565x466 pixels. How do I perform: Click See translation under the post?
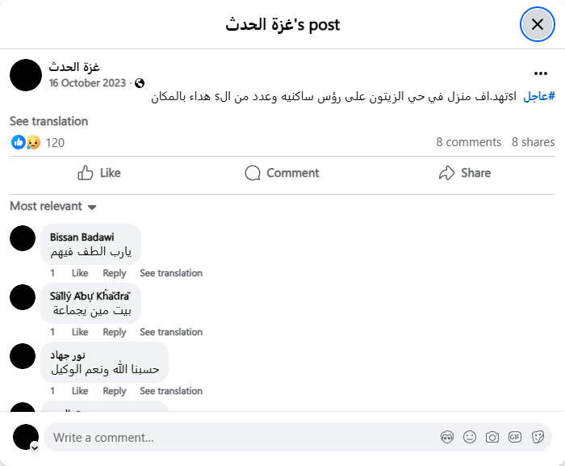click(x=48, y=121)
